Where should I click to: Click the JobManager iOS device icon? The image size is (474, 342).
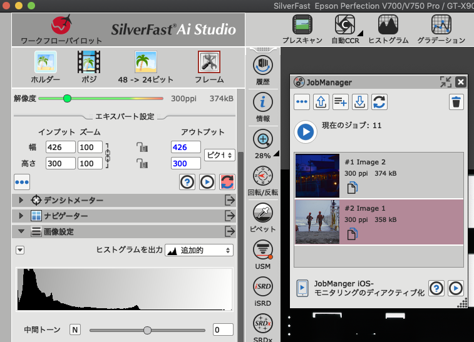tap(302, 288)
